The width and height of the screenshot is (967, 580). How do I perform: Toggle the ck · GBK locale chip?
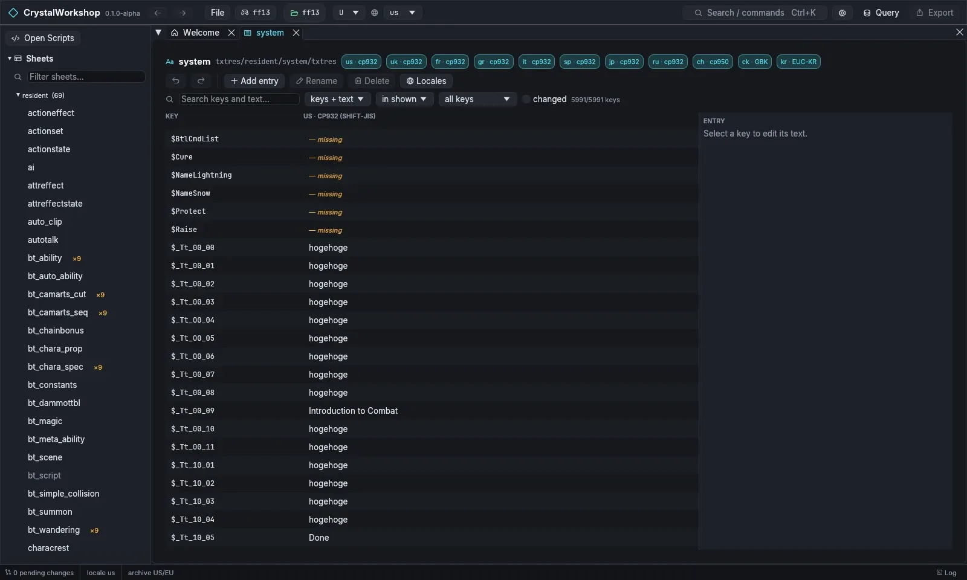[x=755, y=62]
